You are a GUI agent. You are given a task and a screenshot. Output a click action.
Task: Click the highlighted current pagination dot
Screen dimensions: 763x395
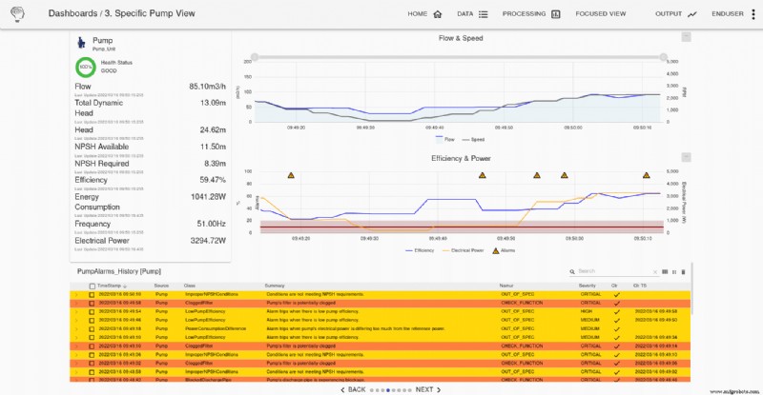(x=388, y=390)
